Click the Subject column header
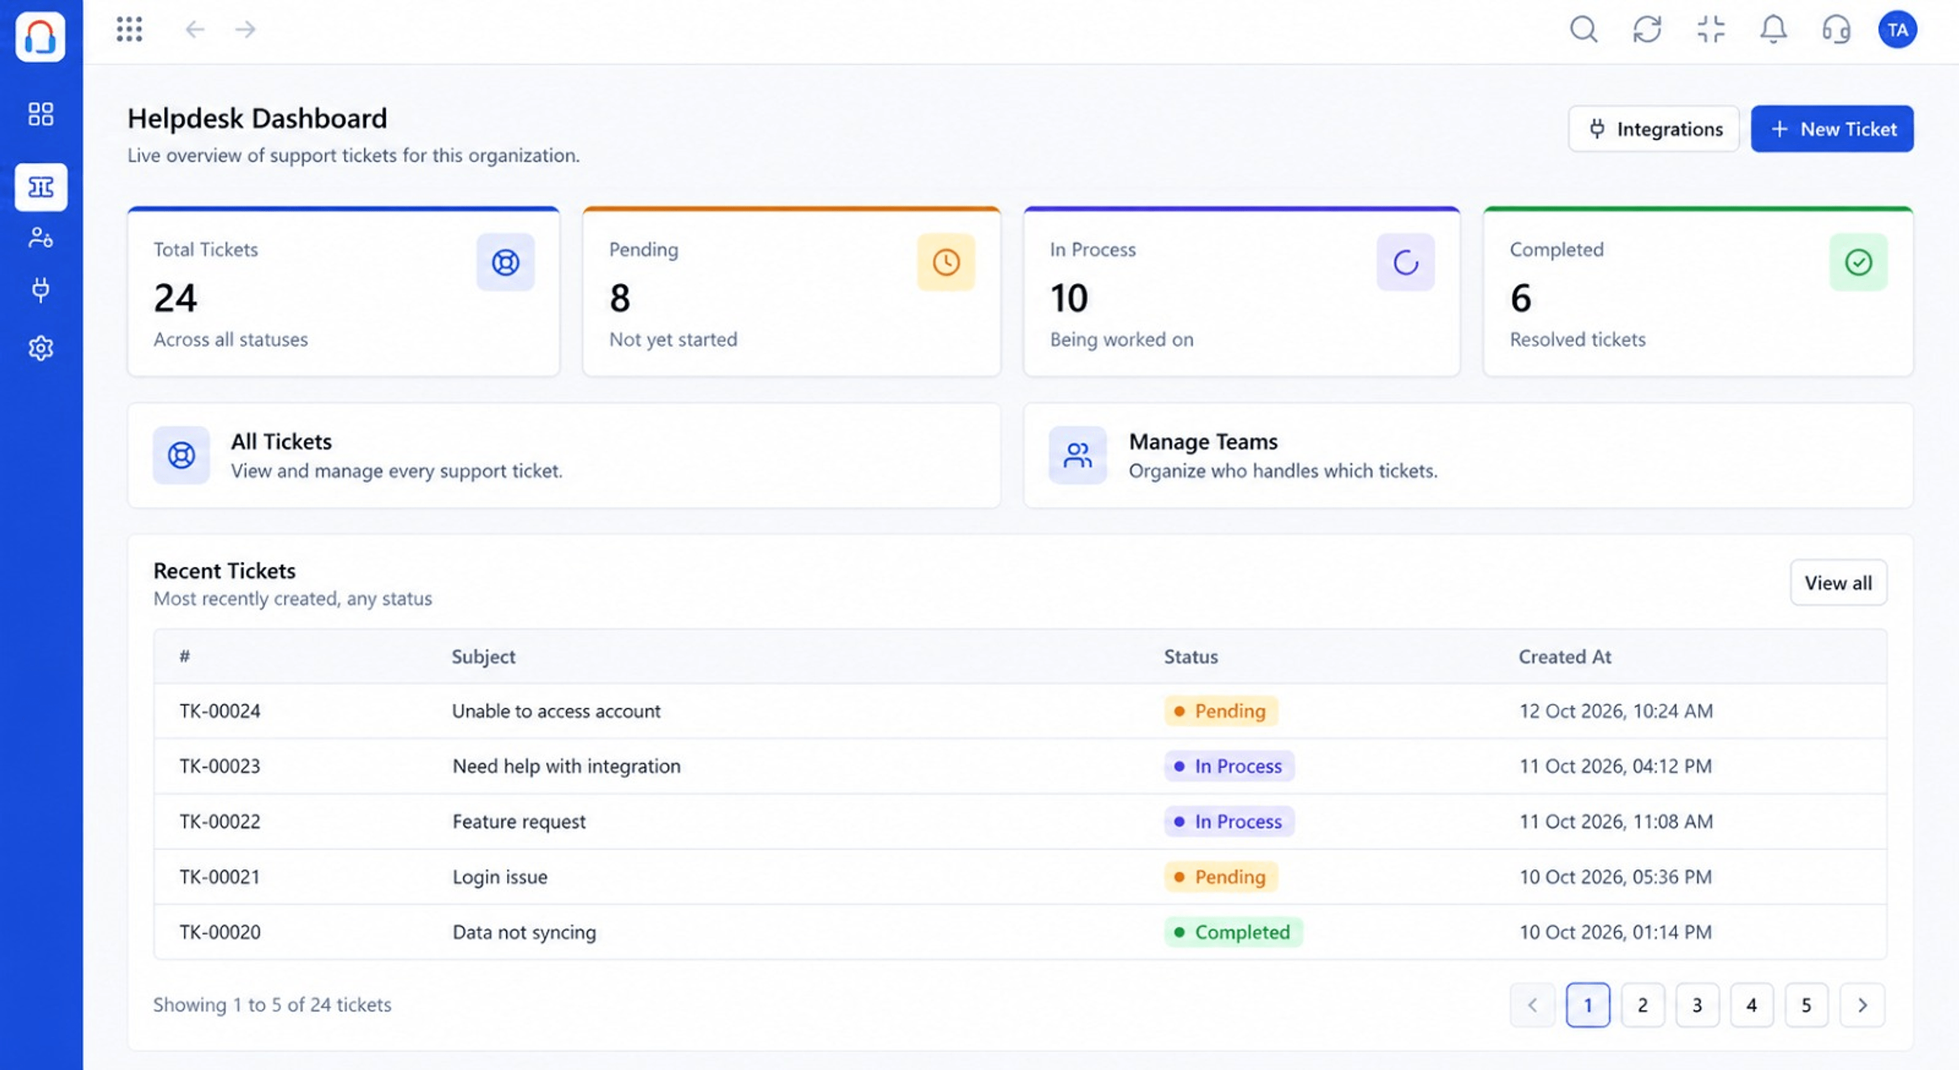 pos(483,656)
